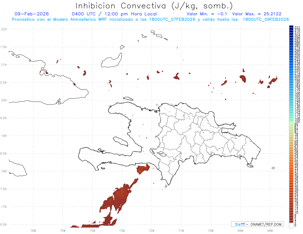Screen dimensions: 303x234
Task: Click the "SisTT - ONAMET/REP.DOM." credit box
Action: tap(257, 224)
